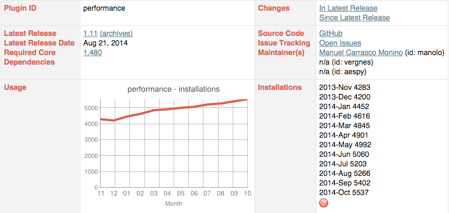Select the 2013-Nov 4283 installations entry
The width and height of the screenshot is (449, 213).
tap(345, 87)
